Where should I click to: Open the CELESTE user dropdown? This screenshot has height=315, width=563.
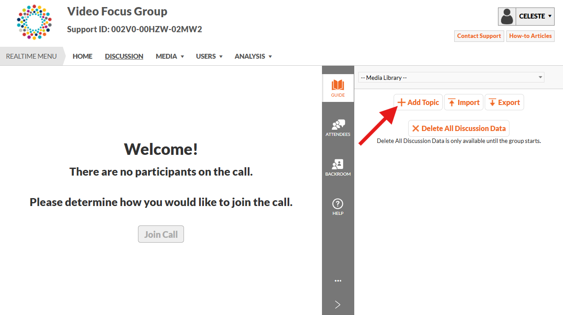coord(535,17)
